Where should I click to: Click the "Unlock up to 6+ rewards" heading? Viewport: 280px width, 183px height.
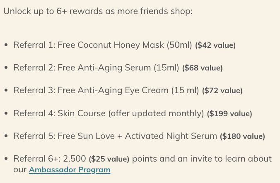tap(98, 11)
